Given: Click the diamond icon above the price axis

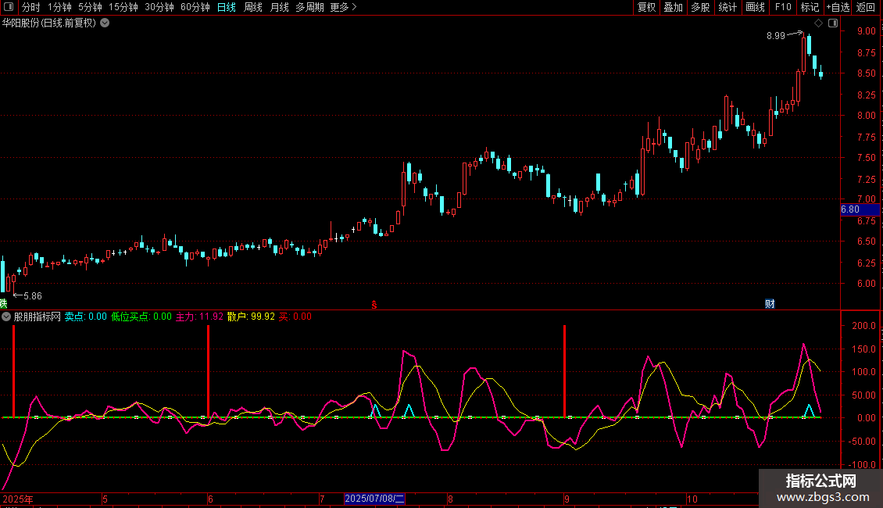Looking at the screenshot, I should pos(819,23).
